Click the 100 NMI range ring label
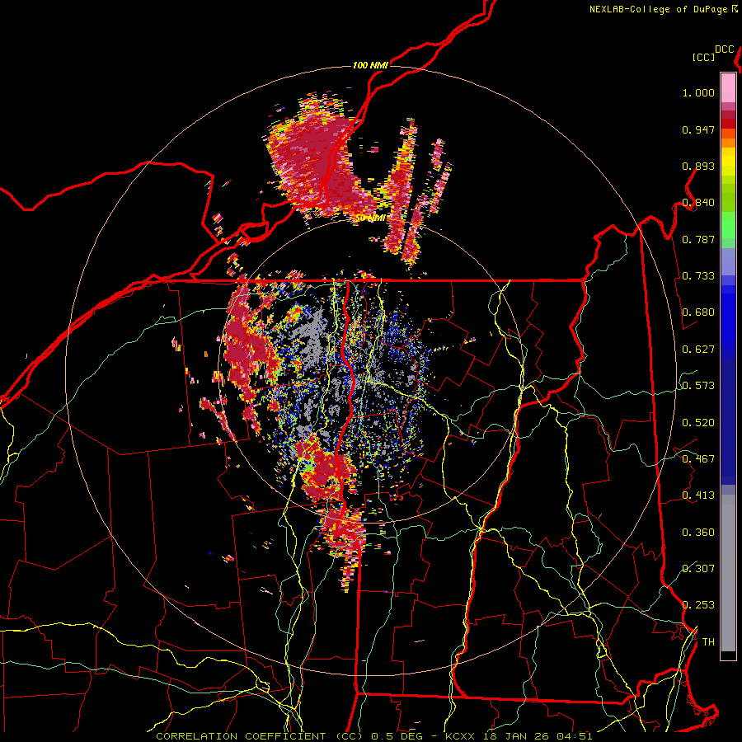Image resolution: width=742 pixels, height=742 pixels. click(x=370, y=65)
